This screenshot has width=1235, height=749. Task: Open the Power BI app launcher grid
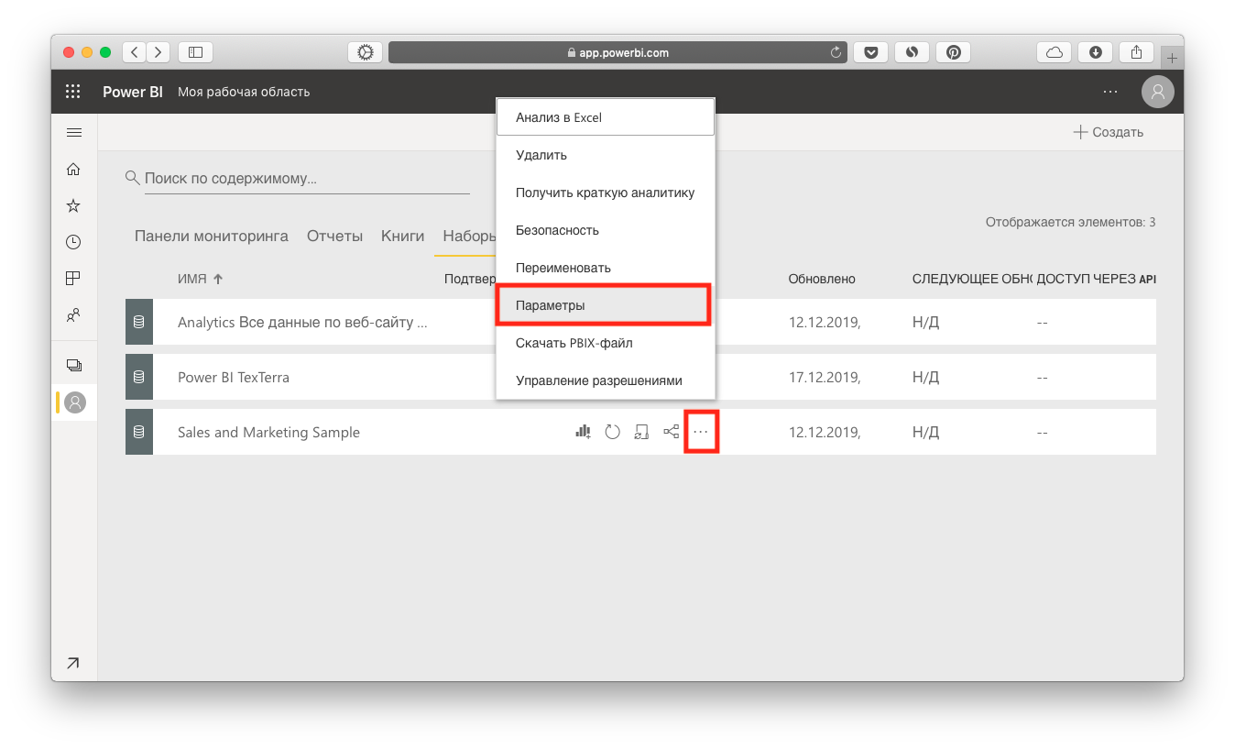[x=73, y=92]
